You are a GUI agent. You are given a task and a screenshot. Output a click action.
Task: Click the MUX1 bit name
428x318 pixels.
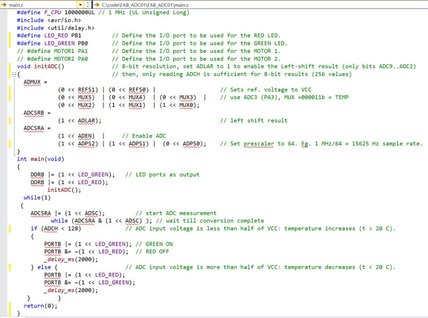[135, 105]
